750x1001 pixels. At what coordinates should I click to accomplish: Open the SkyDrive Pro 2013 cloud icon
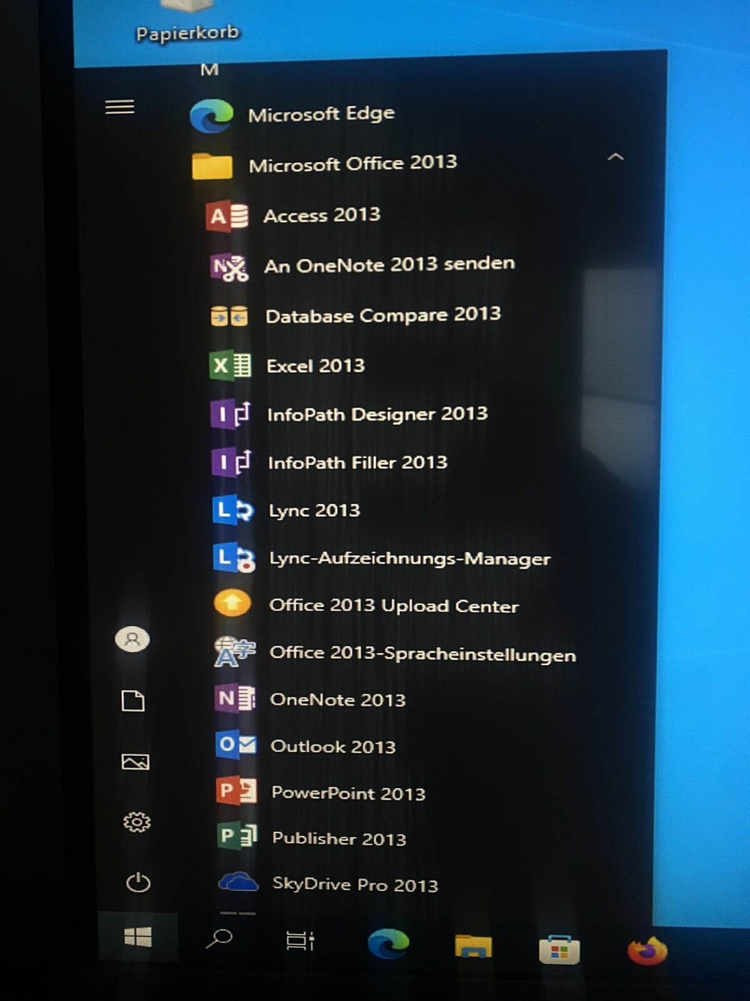(x=237, y=882)
